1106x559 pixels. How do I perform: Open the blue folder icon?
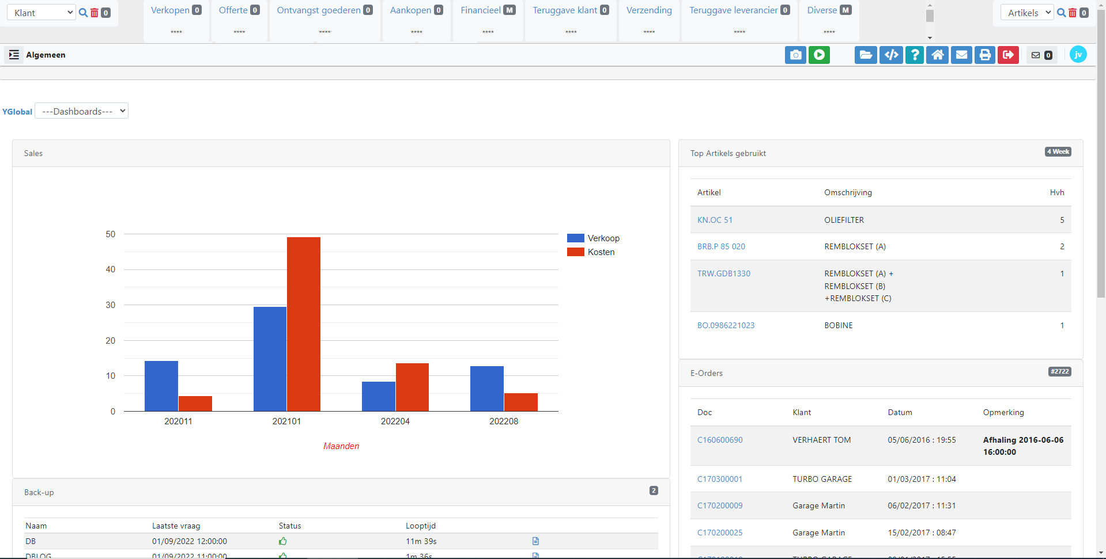click(x=866, y=55)
